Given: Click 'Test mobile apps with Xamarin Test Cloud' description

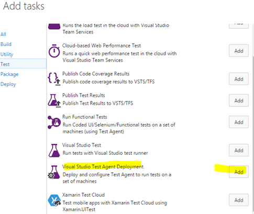Looking at the screenshot, I should tap(115, 206).
